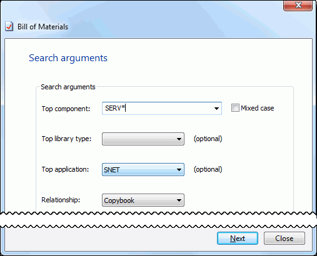Click (optional) text beside Top library type

[208, 139]
